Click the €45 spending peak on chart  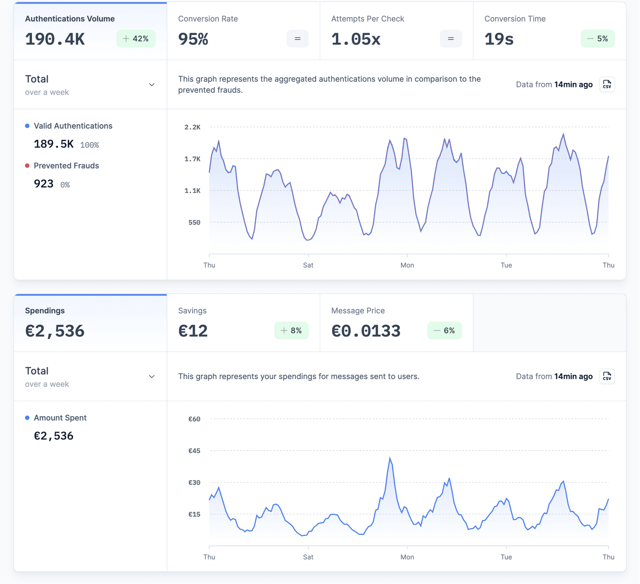tap(390, 458)
